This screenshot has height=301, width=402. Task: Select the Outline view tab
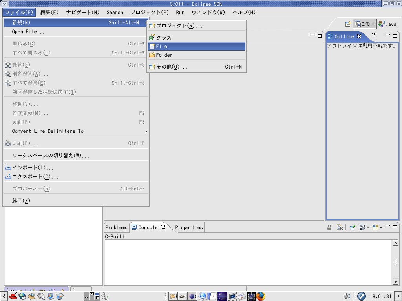tap(344, 36)
